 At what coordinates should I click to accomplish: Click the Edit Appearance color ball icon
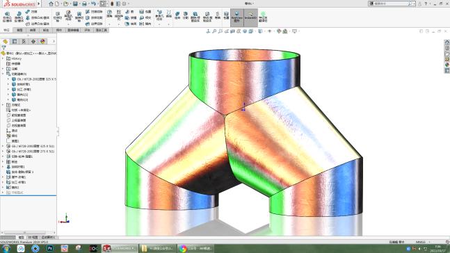(x=279, y=31)
